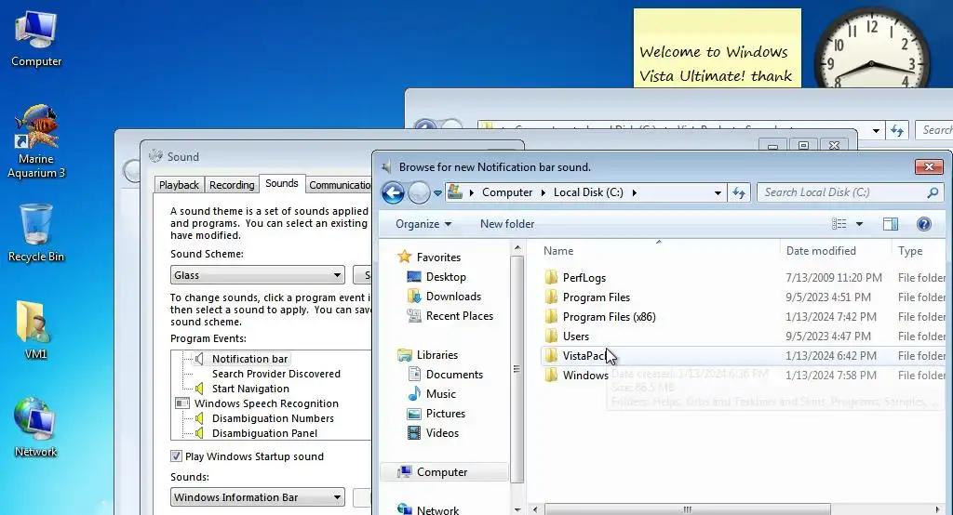
Task: Select Notification bar in Program Events
Action: click(x=249, y=359)
